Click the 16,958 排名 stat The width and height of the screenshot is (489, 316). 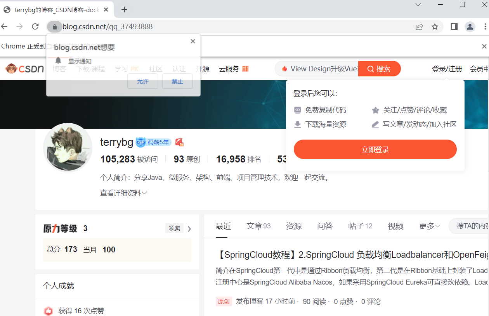239,159
